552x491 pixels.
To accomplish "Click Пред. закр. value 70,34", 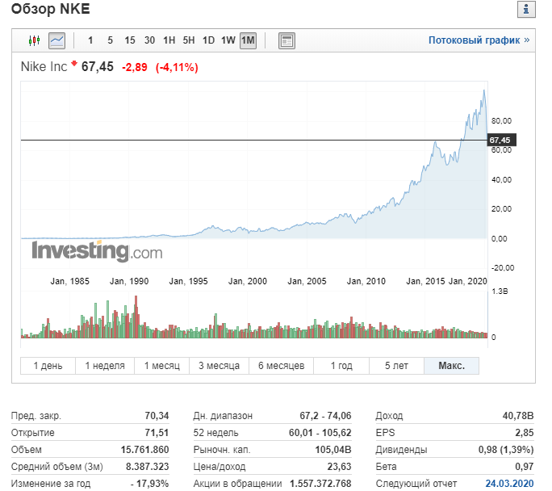I will tap(157, 416).
